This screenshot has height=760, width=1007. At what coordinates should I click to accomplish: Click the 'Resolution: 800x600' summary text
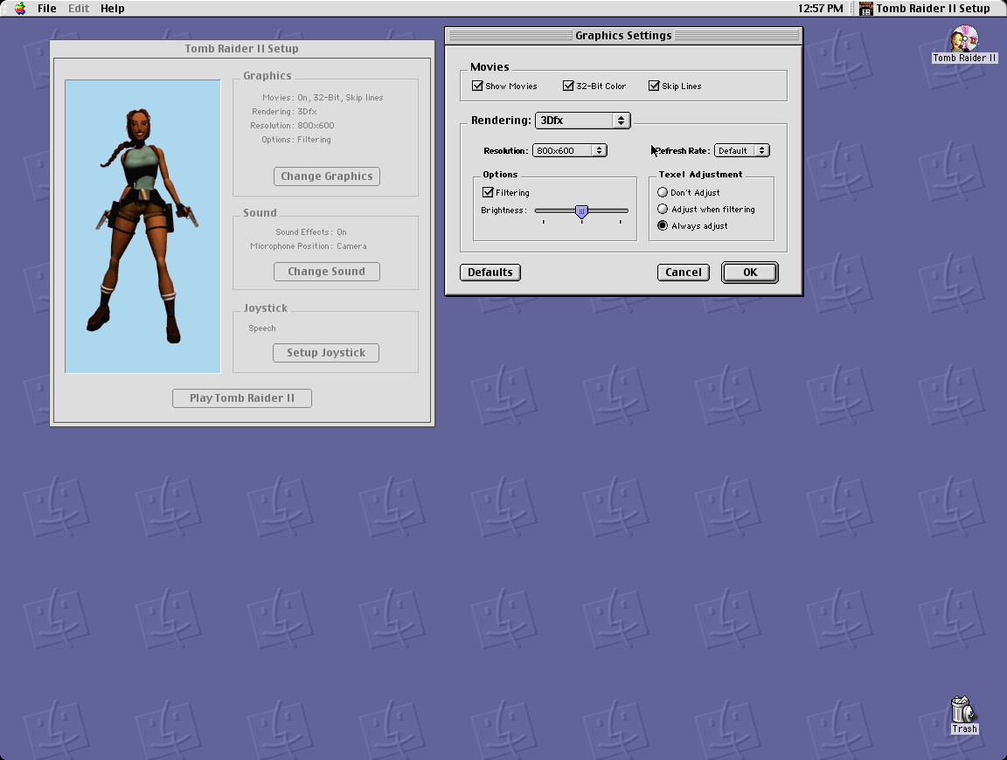292,125
